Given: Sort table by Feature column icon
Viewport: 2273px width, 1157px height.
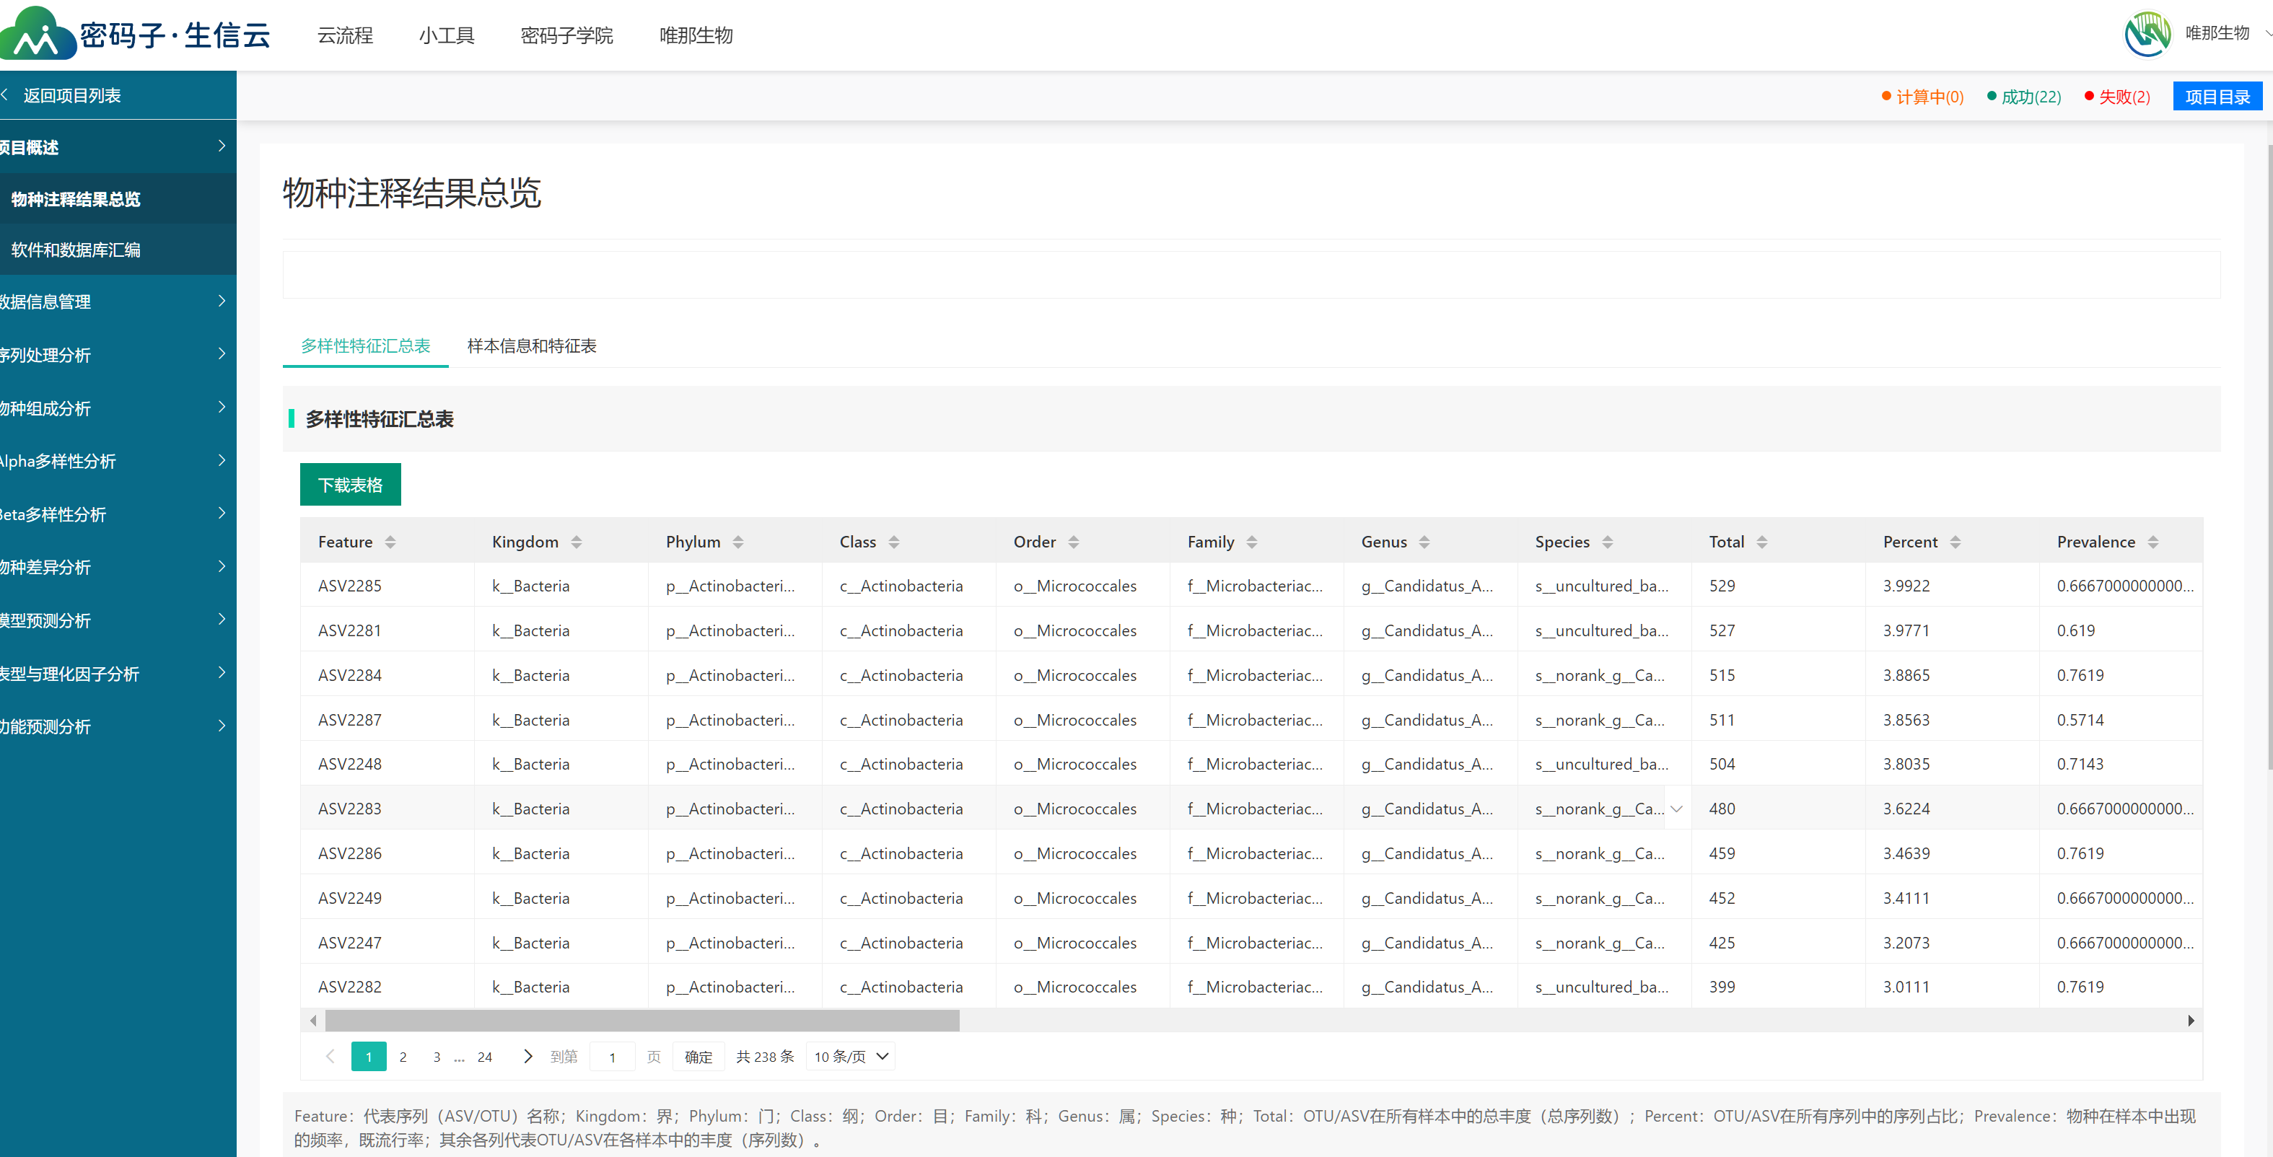Looking at the screenshot, I should (390, 542).
